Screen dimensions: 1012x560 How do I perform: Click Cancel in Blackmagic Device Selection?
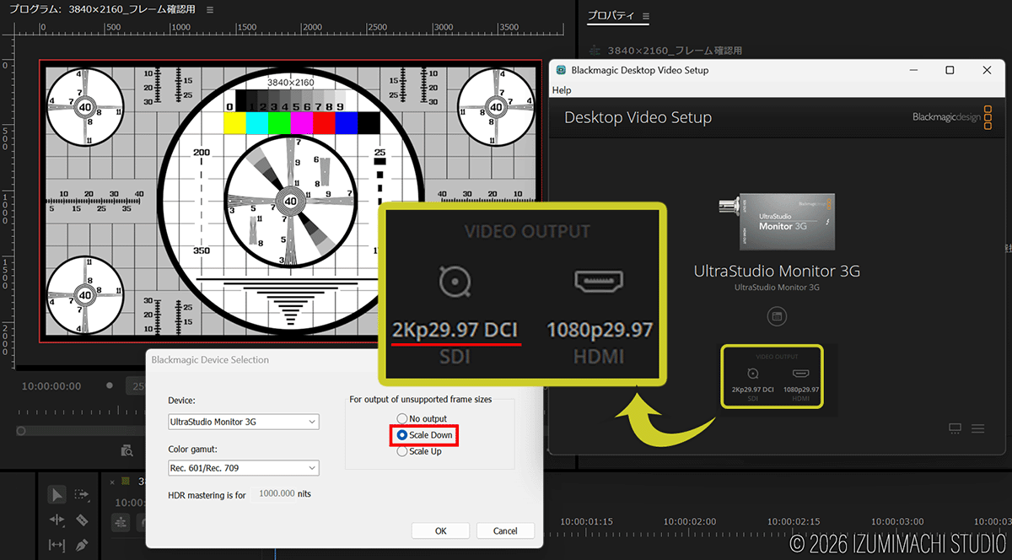coord(505,531)
